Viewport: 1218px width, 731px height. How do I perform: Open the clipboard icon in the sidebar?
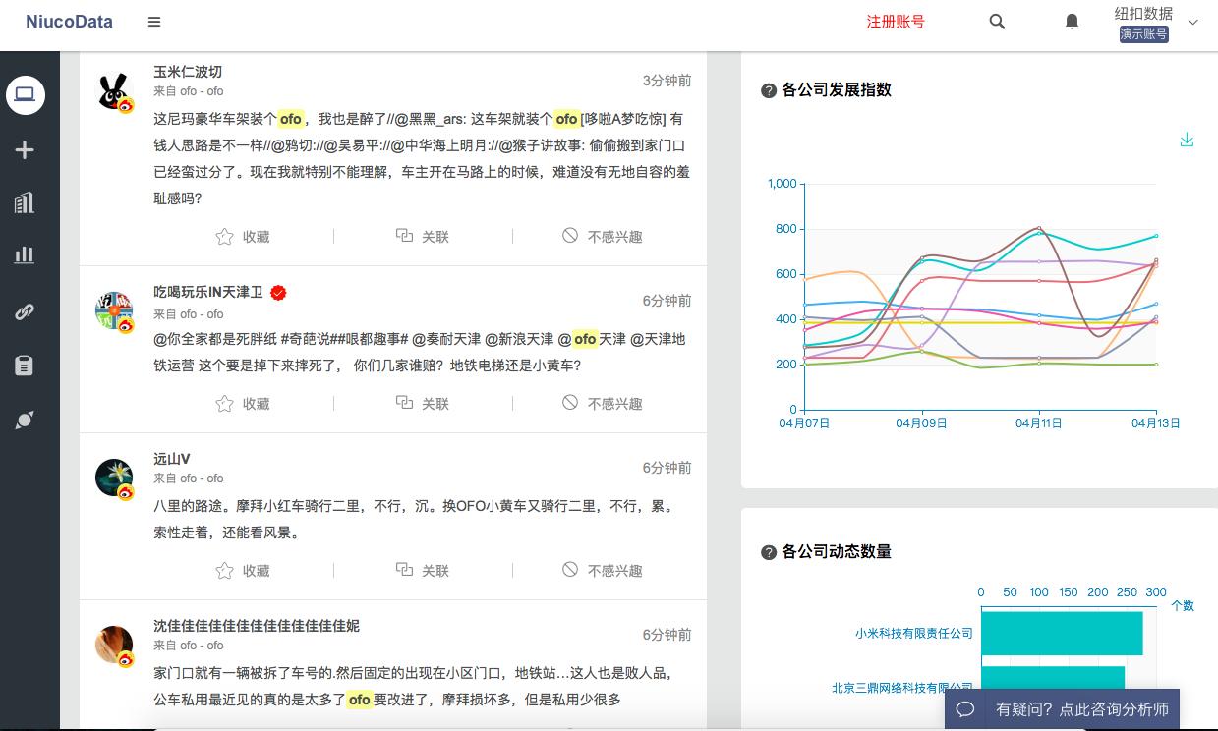[x=25, y=365]
